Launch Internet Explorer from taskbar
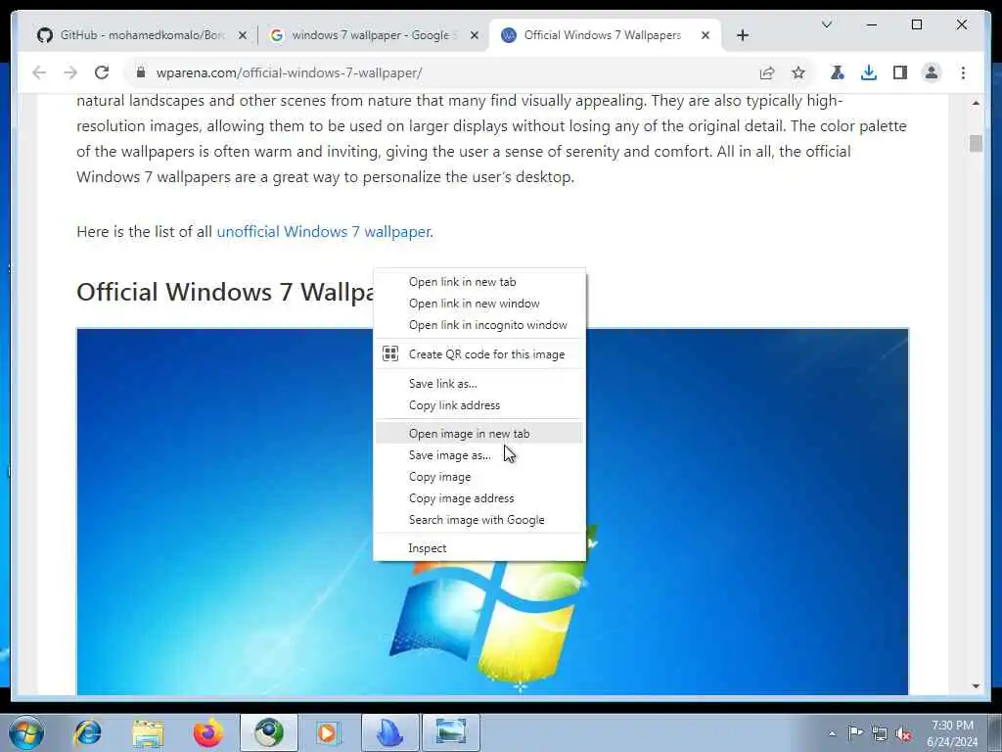1002x752 pixels. point(88,732)
